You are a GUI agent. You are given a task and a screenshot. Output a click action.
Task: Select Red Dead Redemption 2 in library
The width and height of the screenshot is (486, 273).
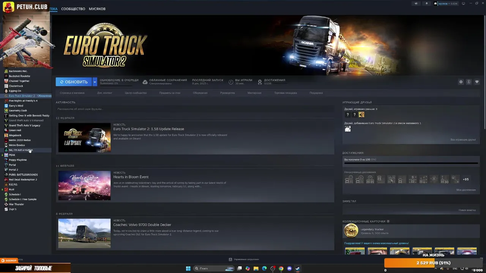[23, 180]
